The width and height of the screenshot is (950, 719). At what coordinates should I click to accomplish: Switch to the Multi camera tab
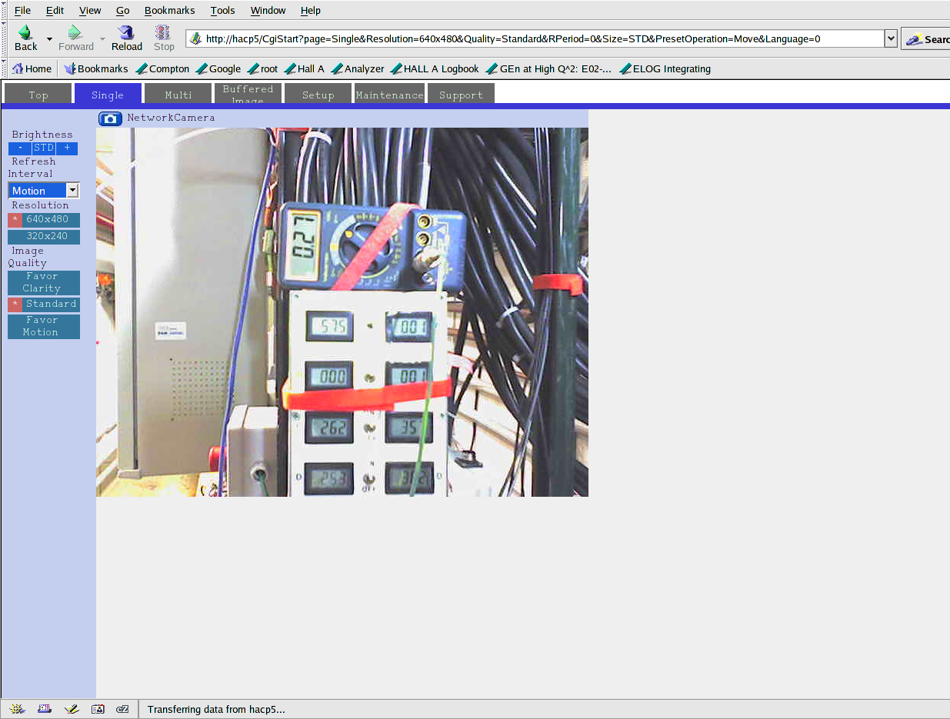178,94
